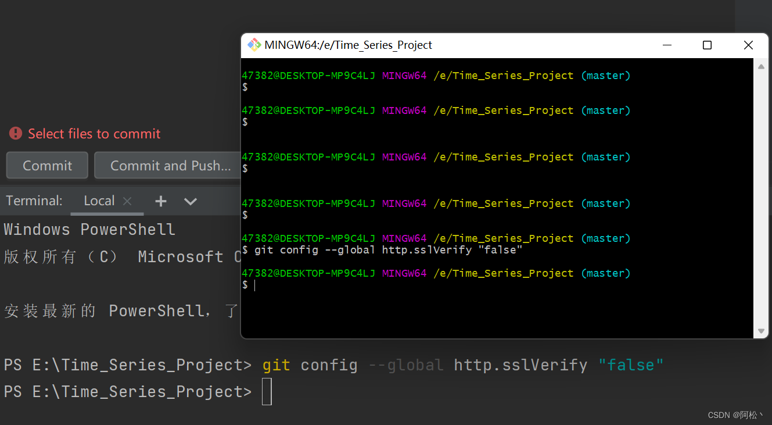Screen dimensions: 772x425
Task: Click the Select files to commit message
Action: tap(94, 134)
